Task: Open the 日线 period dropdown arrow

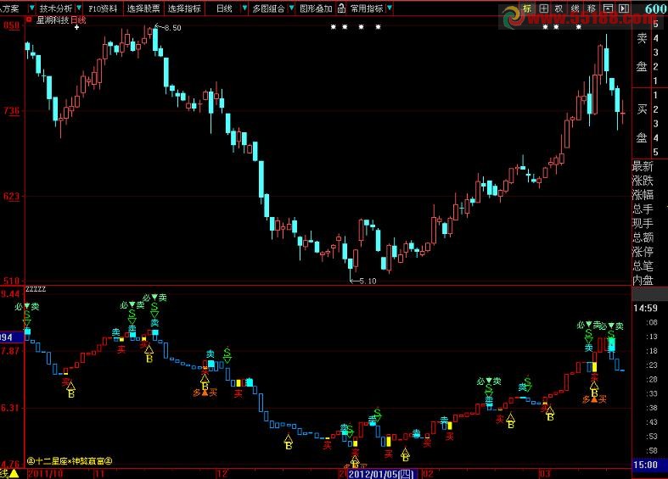Action: [x=244, y=8]
